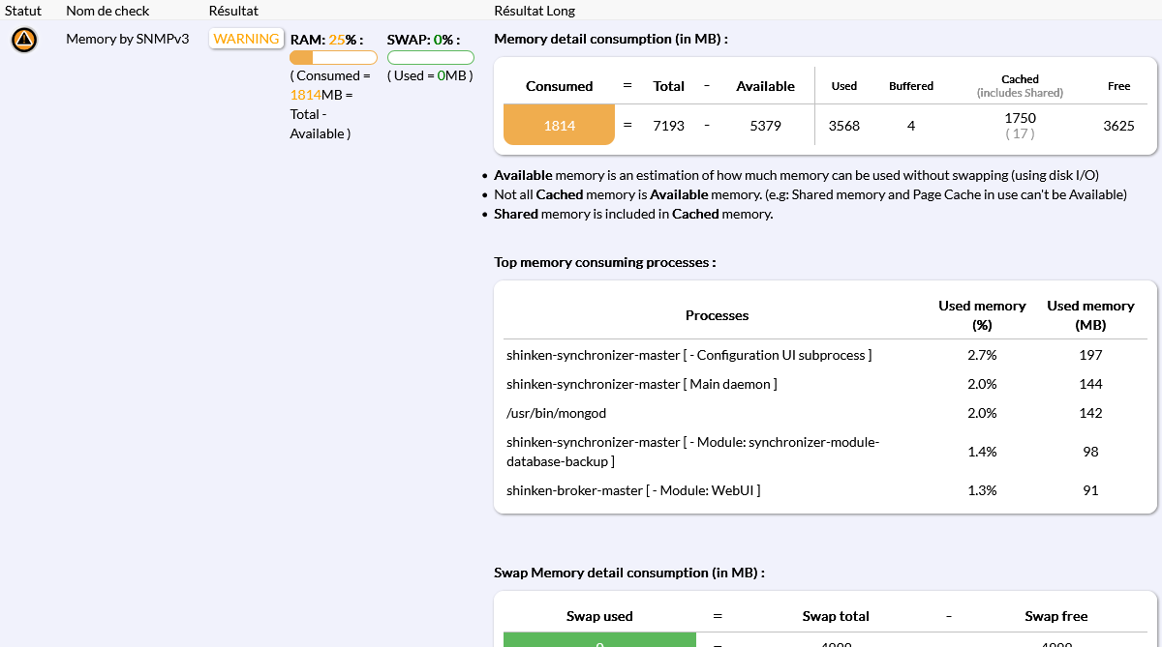The image size is (1162, 647).
Task: Click the Cached memory value 1750
Action: [x=1020, y=118]
